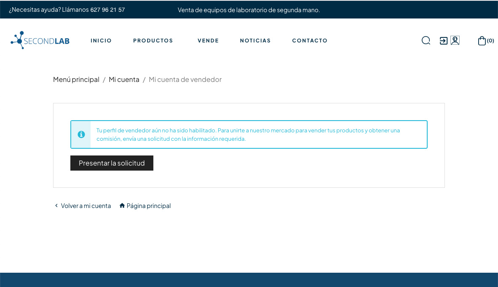498x287 pixels.
Task: Follow the Volver a mi cuenta link
Action: coord(86,206)
